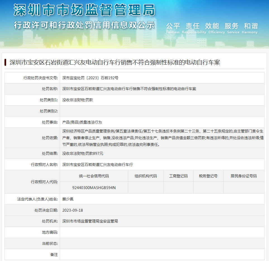Viewport: 269px width, 261px height.
Task: Click the 处罚类别1 value 没收非法财物;罚款
Action: tap(78, 100)
